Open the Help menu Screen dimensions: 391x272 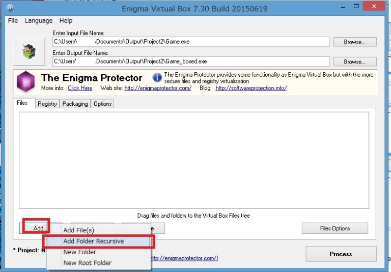pyautogui.click(x=66, y=21)
